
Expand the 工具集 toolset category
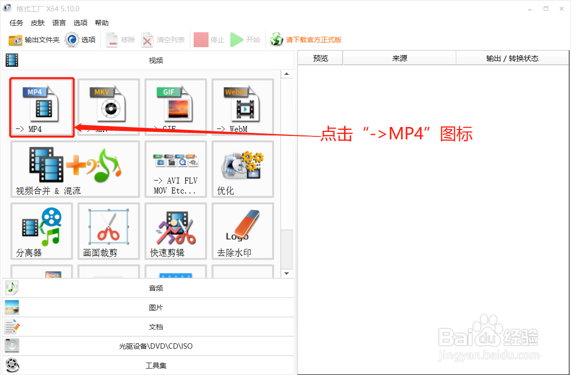155,365
